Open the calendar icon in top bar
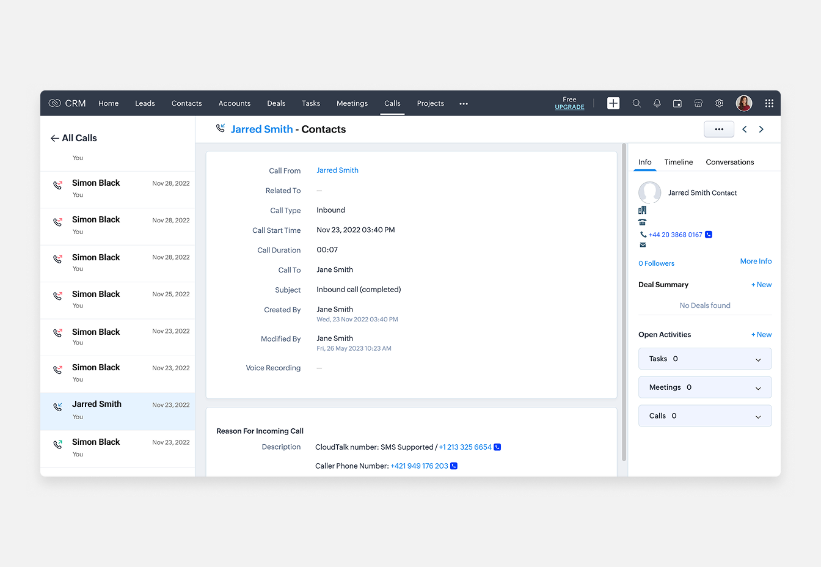This screenshot has height=567, width=821. click(x=677, y=103)
